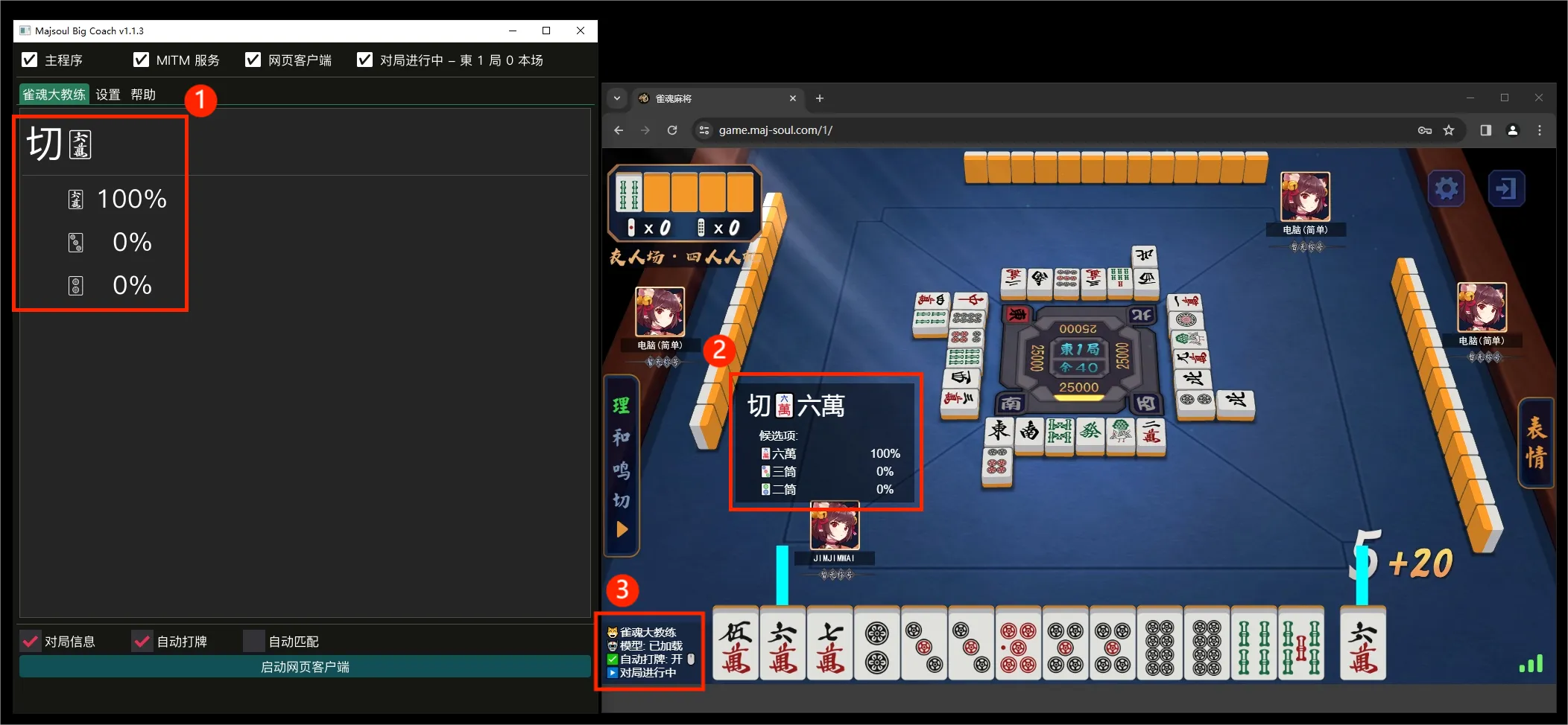Click the 启动网页客户端 button
This screenshot has height=725, width=1568.
305,667
